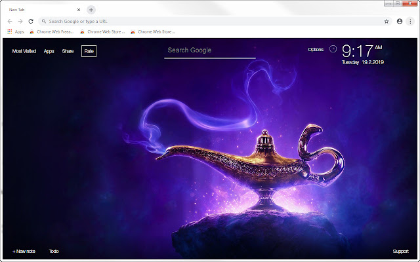Open the Support link
This screenshot has width=420, height=262.
pyautogui.click(x=400, y=252)
